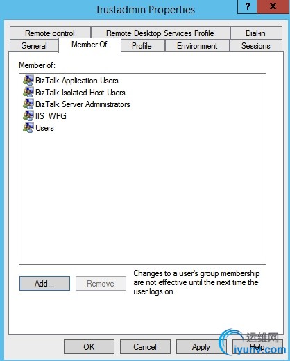Viewport: 290px width, 361px height.
Task: Select the 'BizTalk Server Administrators' entry
Action: tap(83, 104)
